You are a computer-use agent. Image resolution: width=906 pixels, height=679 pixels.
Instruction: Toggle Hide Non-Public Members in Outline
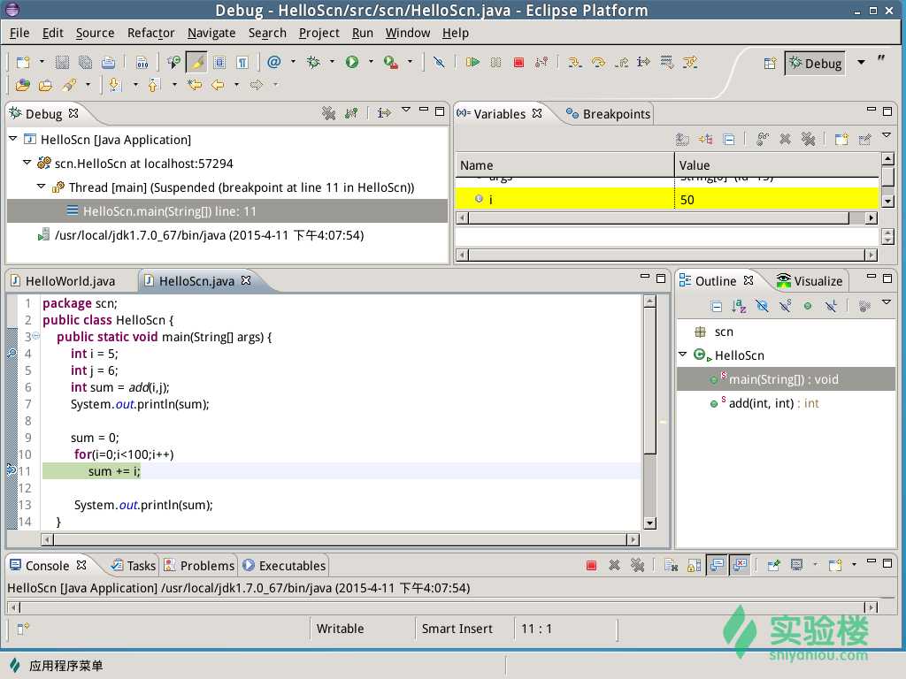[x=808, y=306]
